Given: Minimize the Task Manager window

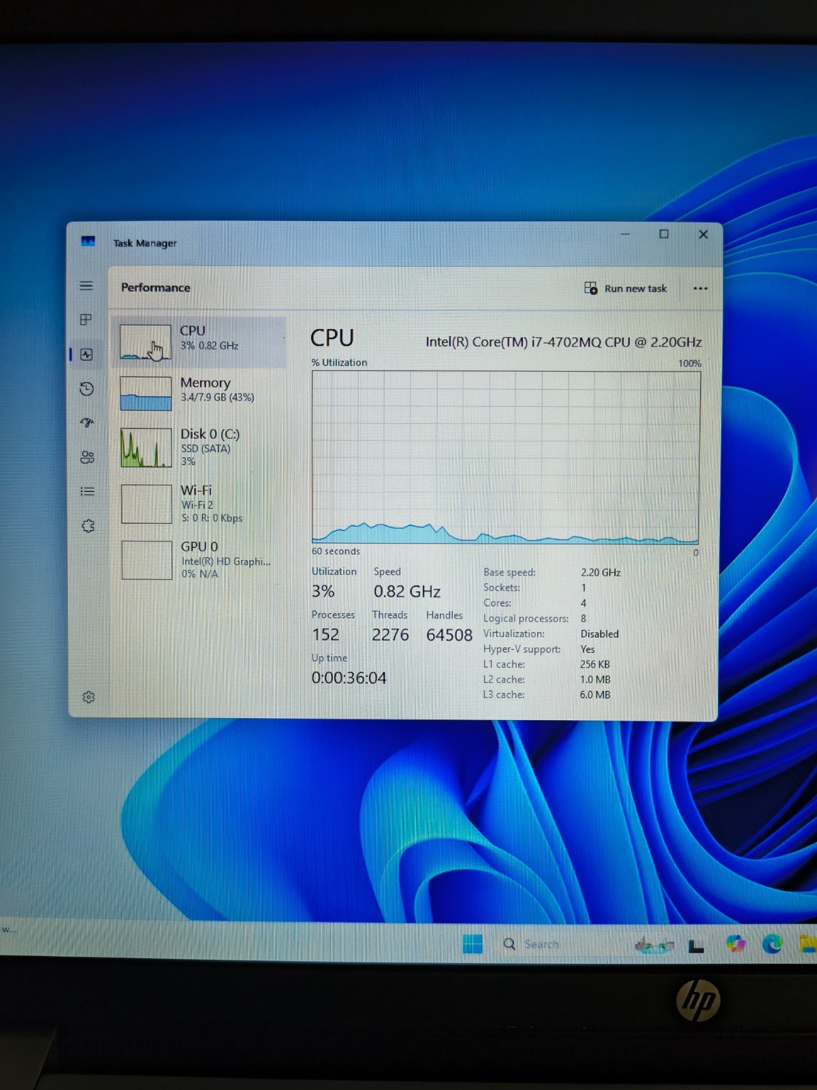Looking at the screenshot, I should (x=625, y=234).
